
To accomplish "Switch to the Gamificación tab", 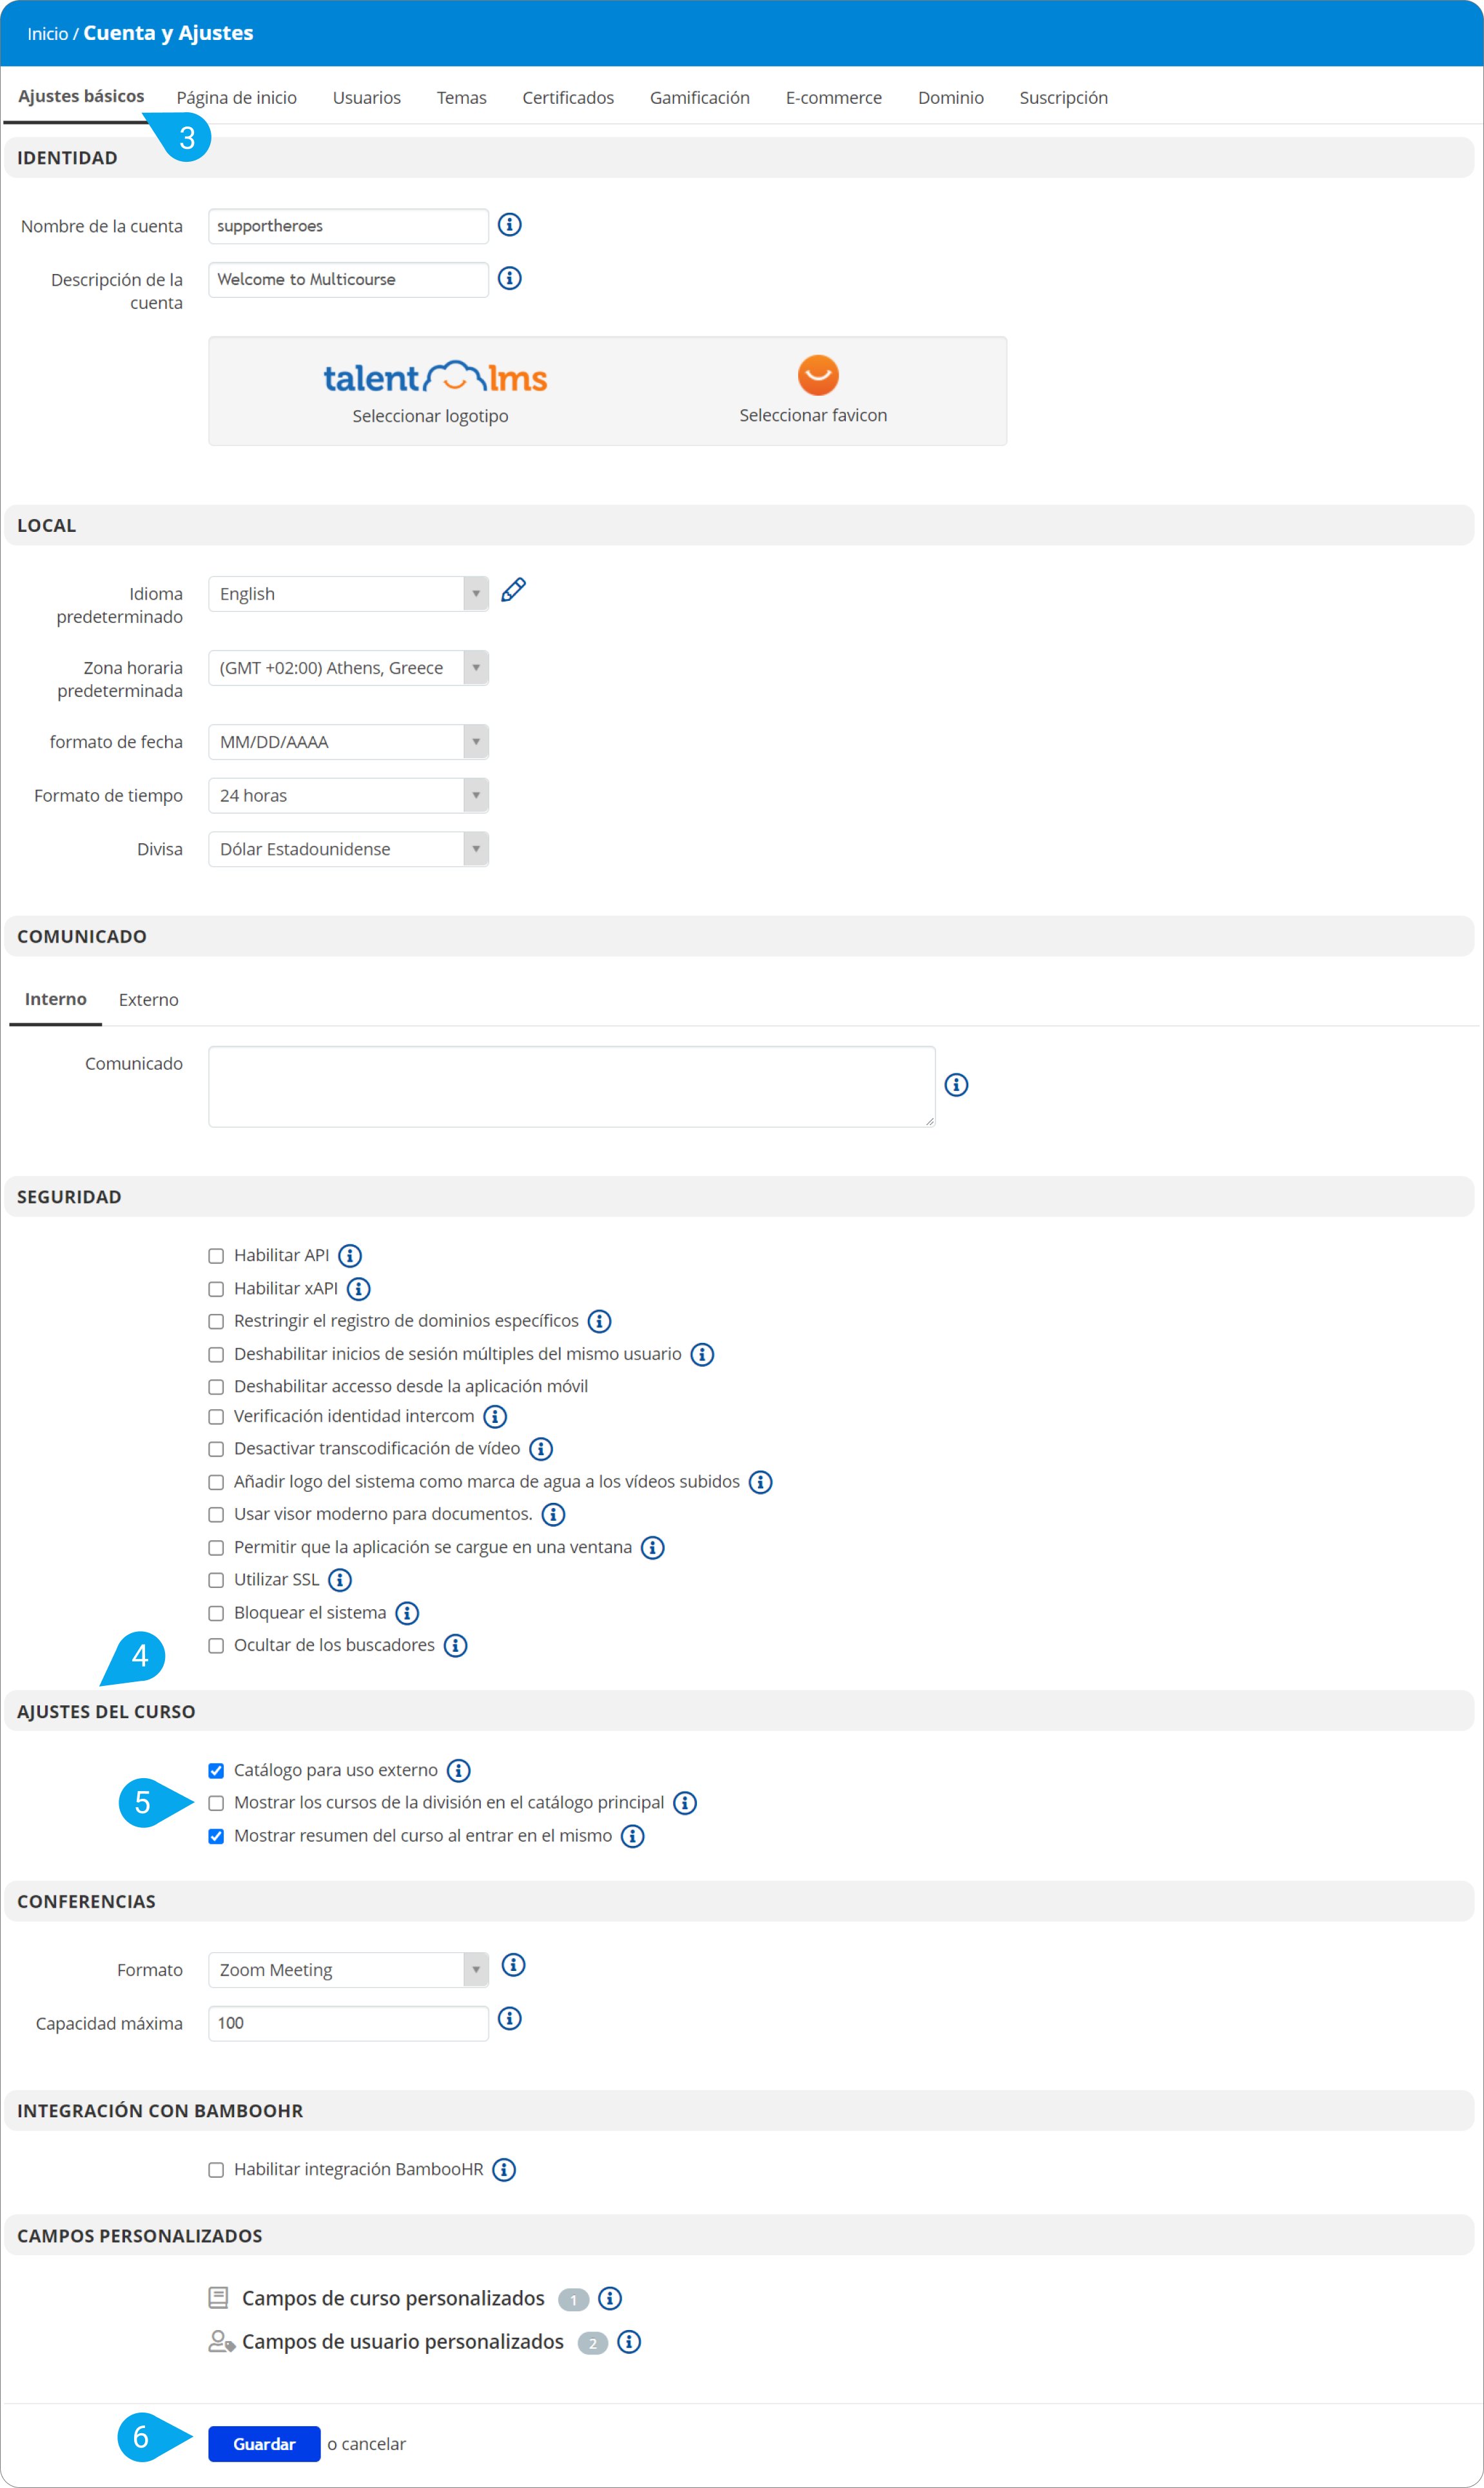I will [699, 98].
